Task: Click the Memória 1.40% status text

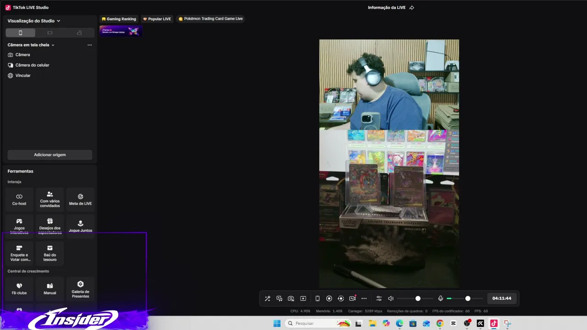Action: click(329, 311)
